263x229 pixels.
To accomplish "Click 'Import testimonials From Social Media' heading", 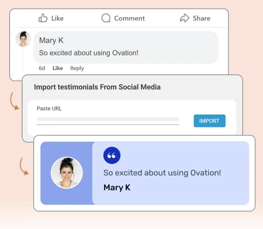I will coord(97,87).
